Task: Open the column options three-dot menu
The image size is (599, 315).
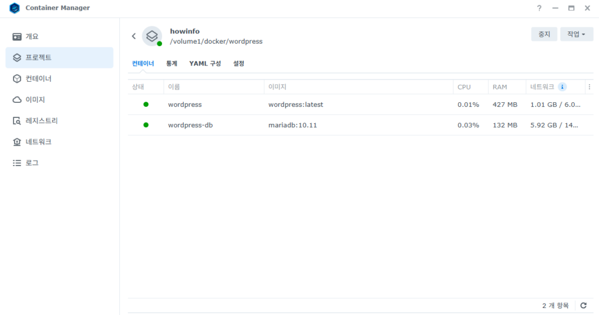Action: [x=589, y=87]
